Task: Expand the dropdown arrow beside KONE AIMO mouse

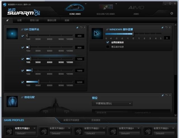Action: [x=86, y=4]
